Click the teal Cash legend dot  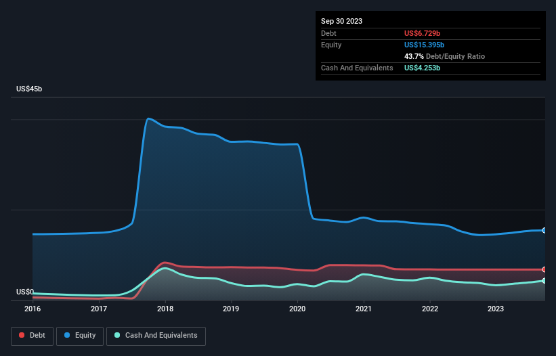117,335
